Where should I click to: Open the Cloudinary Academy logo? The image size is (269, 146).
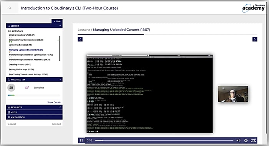253,8
